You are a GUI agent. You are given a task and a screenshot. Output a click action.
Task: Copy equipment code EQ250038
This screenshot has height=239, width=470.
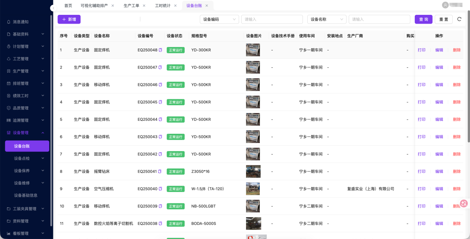[x=160, y=223]
